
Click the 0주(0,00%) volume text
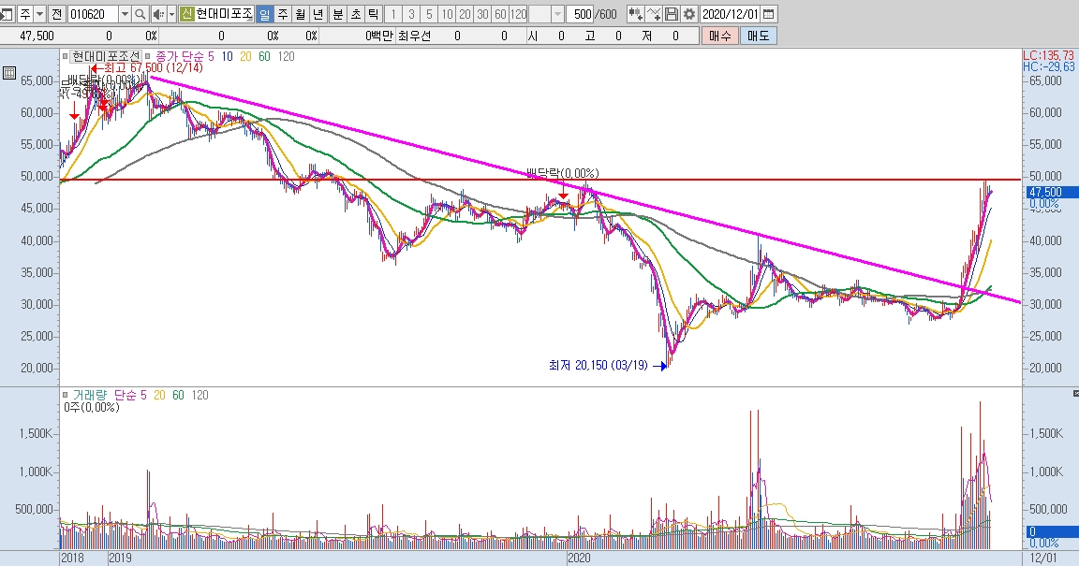(92, 407)
